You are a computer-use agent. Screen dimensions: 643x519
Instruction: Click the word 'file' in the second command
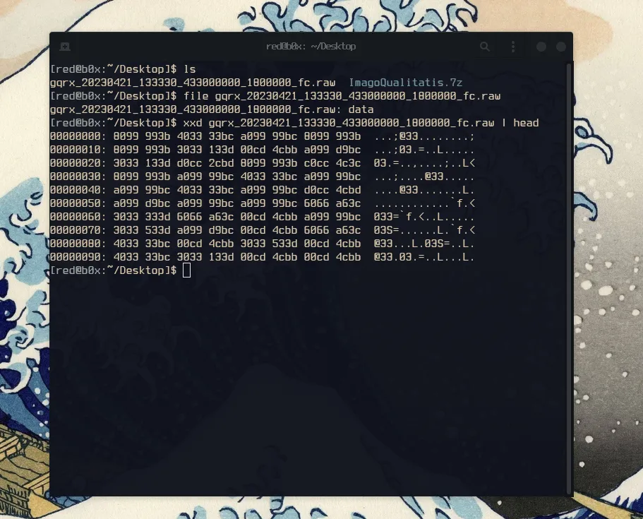196,96
